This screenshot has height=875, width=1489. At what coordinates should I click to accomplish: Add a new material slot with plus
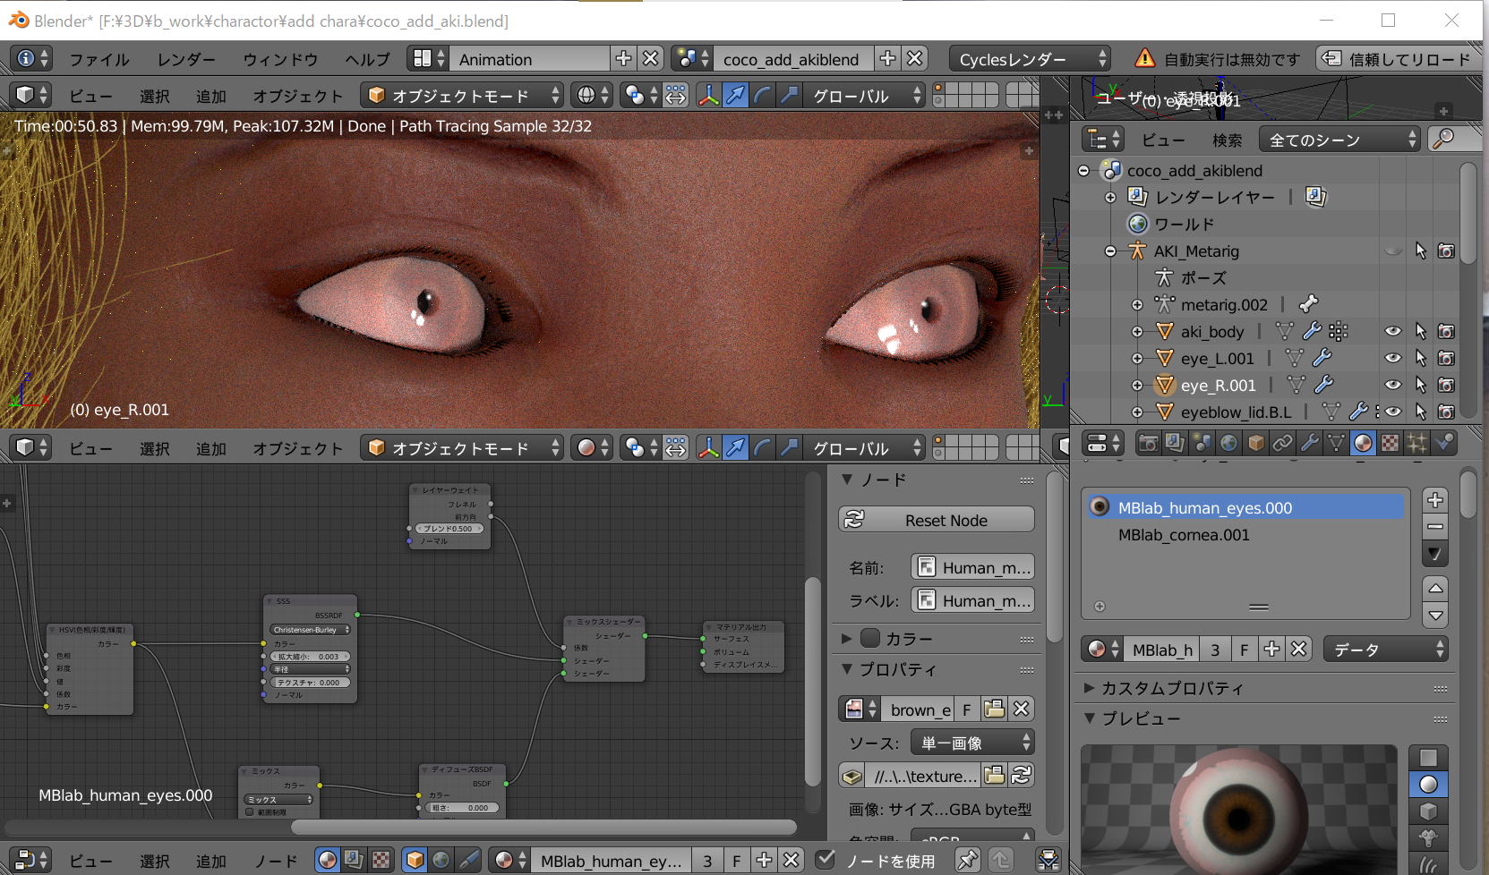(1434, 500)
